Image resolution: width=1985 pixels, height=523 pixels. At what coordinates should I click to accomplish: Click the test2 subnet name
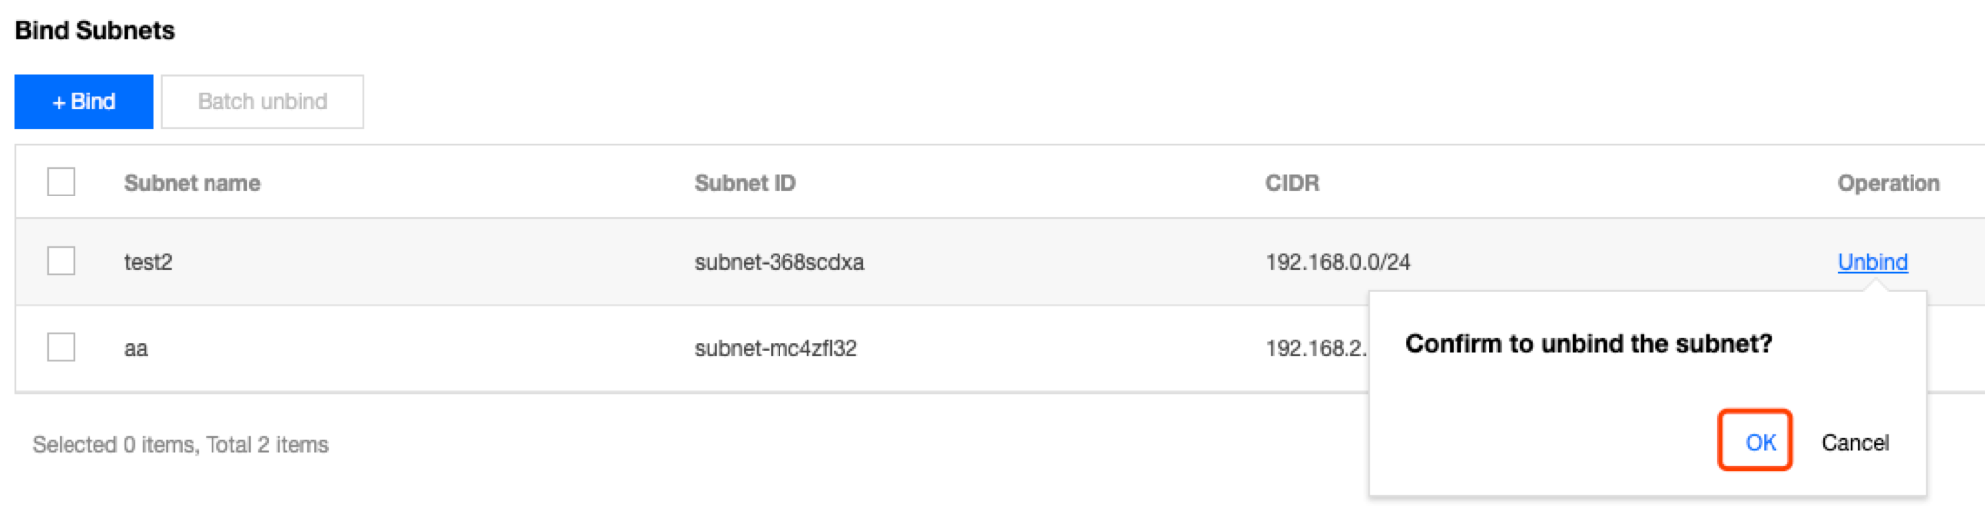[148, 262]
